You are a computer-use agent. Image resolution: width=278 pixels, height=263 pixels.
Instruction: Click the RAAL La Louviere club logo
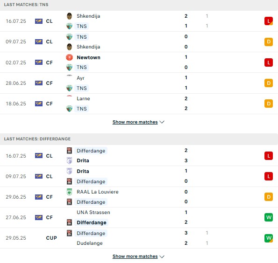tap(69, 192)
